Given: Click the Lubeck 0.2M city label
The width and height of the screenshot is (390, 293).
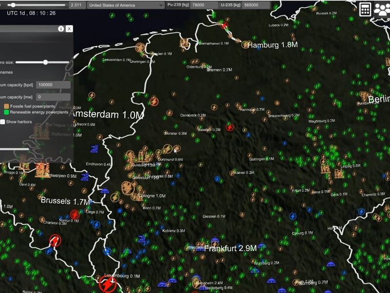Looking at the screenshot, I should (278, 25).
